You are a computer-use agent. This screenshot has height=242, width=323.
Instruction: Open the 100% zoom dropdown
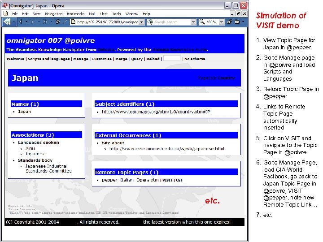(x=222, y=22)
